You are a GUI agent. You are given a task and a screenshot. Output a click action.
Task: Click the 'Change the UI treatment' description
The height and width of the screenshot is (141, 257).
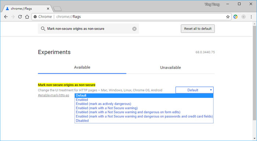click(x=100, y=90)
